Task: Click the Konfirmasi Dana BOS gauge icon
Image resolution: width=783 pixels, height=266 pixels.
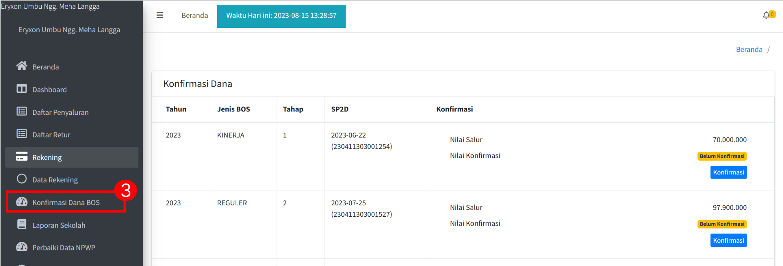Action: (22, 202)
